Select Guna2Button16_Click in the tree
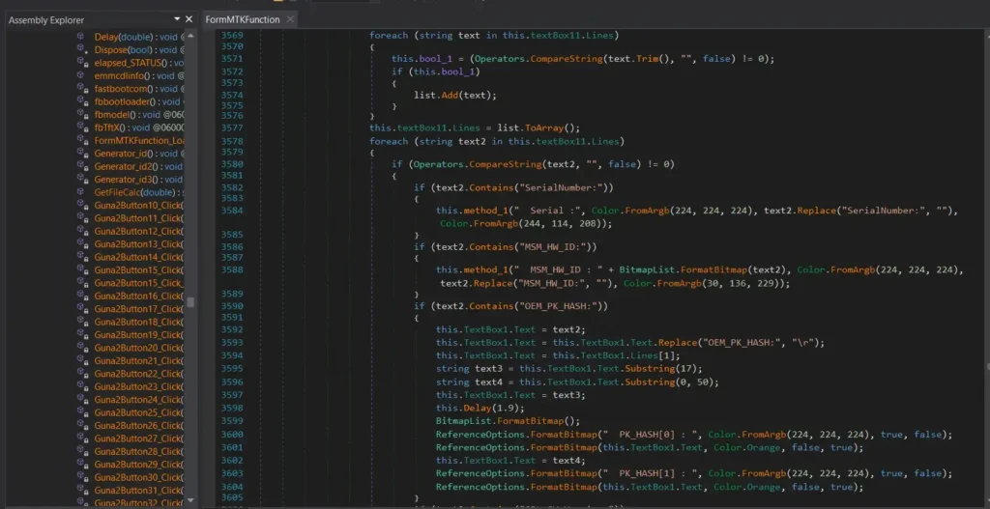This screenshot has height=509, width=990. (138, 296)
